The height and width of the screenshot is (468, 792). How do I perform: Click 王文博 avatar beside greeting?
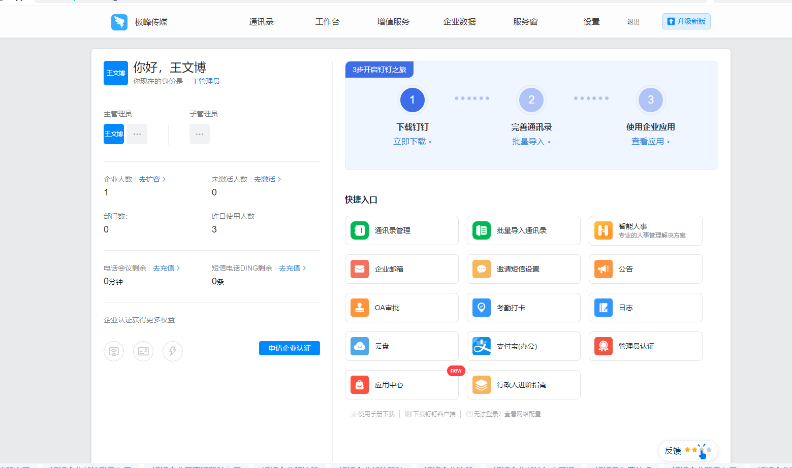click(x=116, y=73)
